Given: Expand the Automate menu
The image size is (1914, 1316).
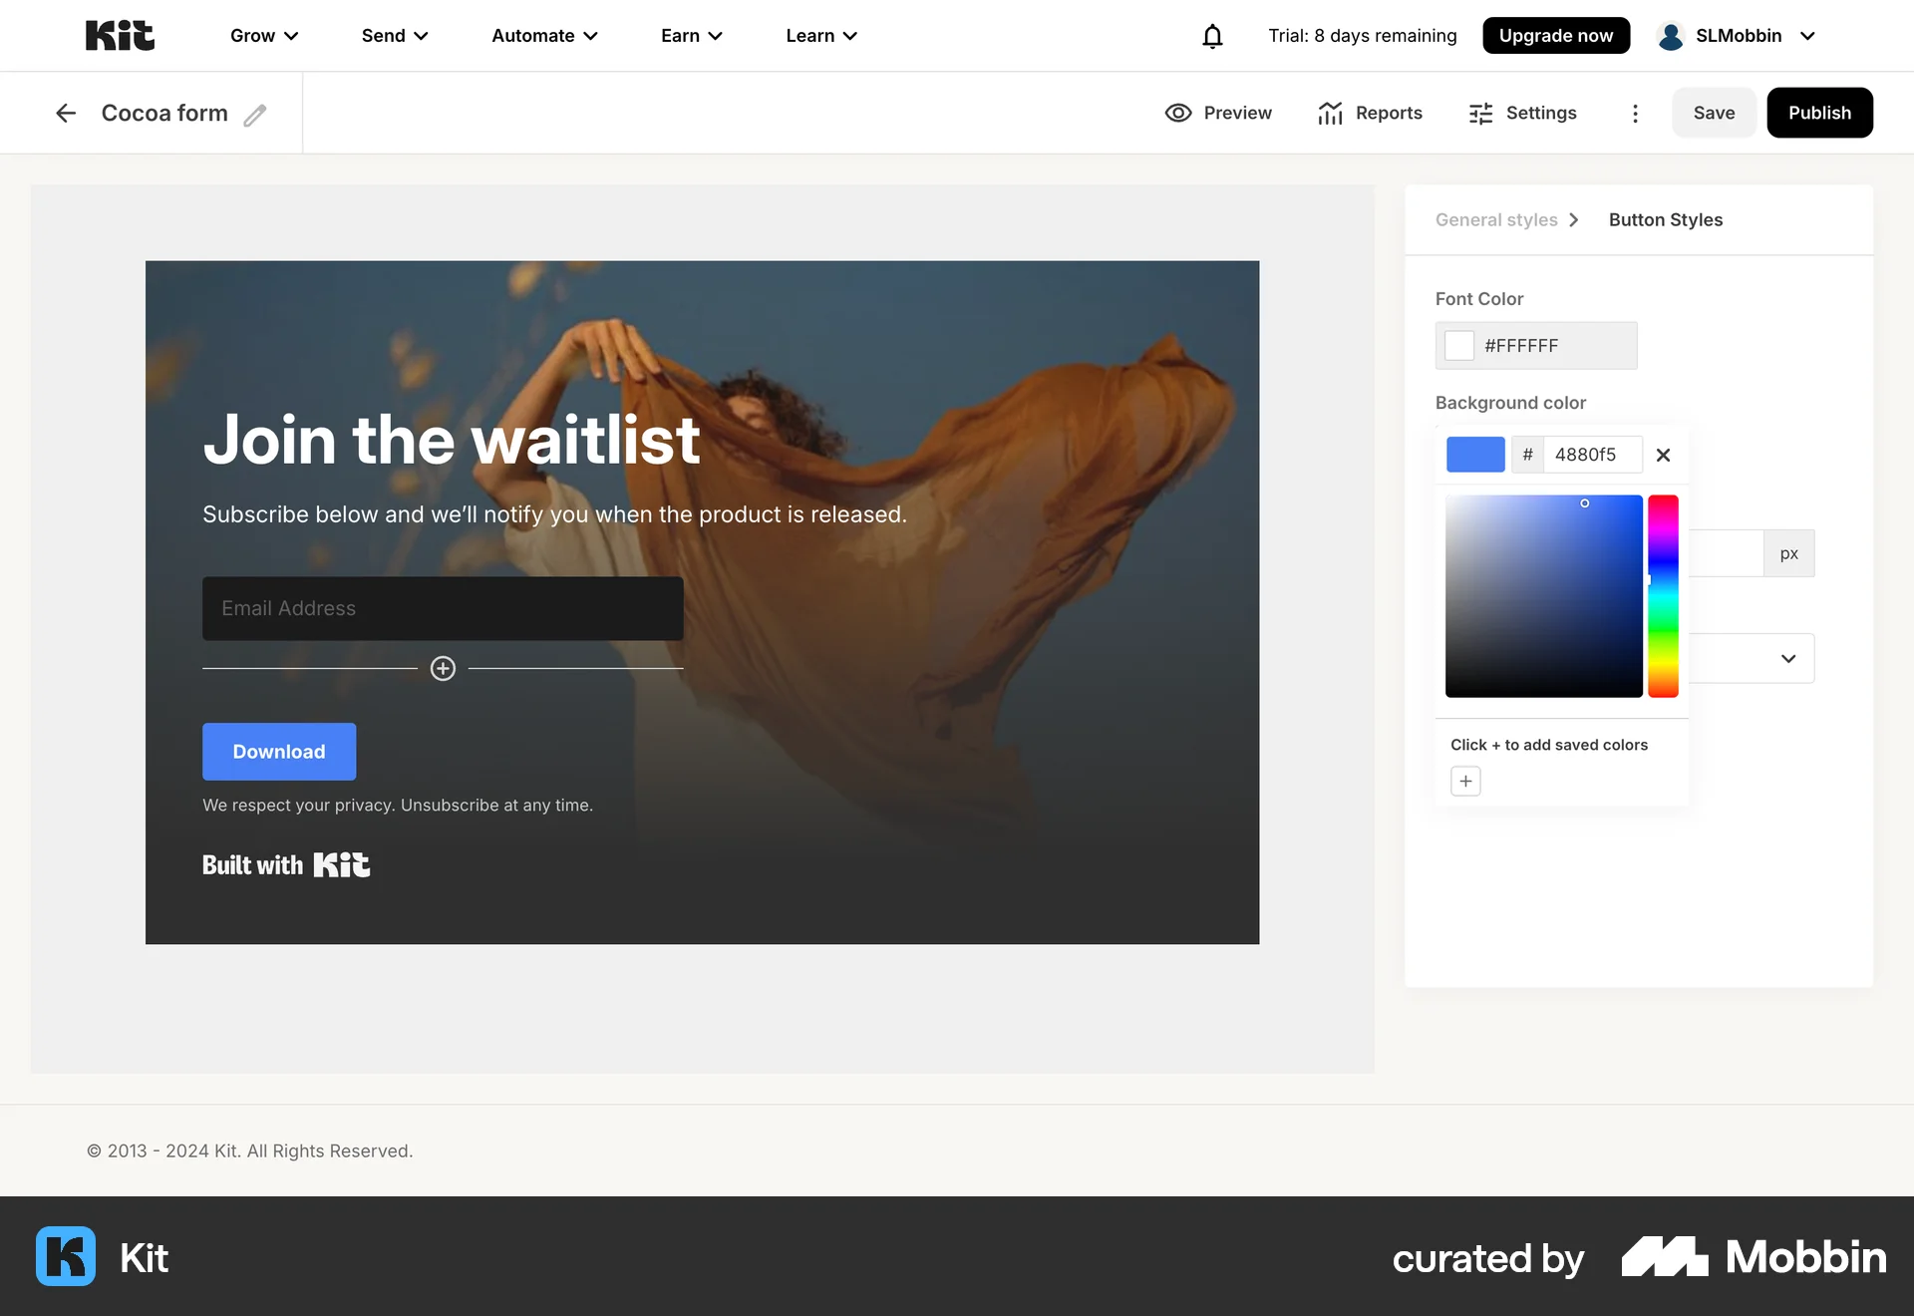Looking at the screenshot, I should click(x=543, y=35).
